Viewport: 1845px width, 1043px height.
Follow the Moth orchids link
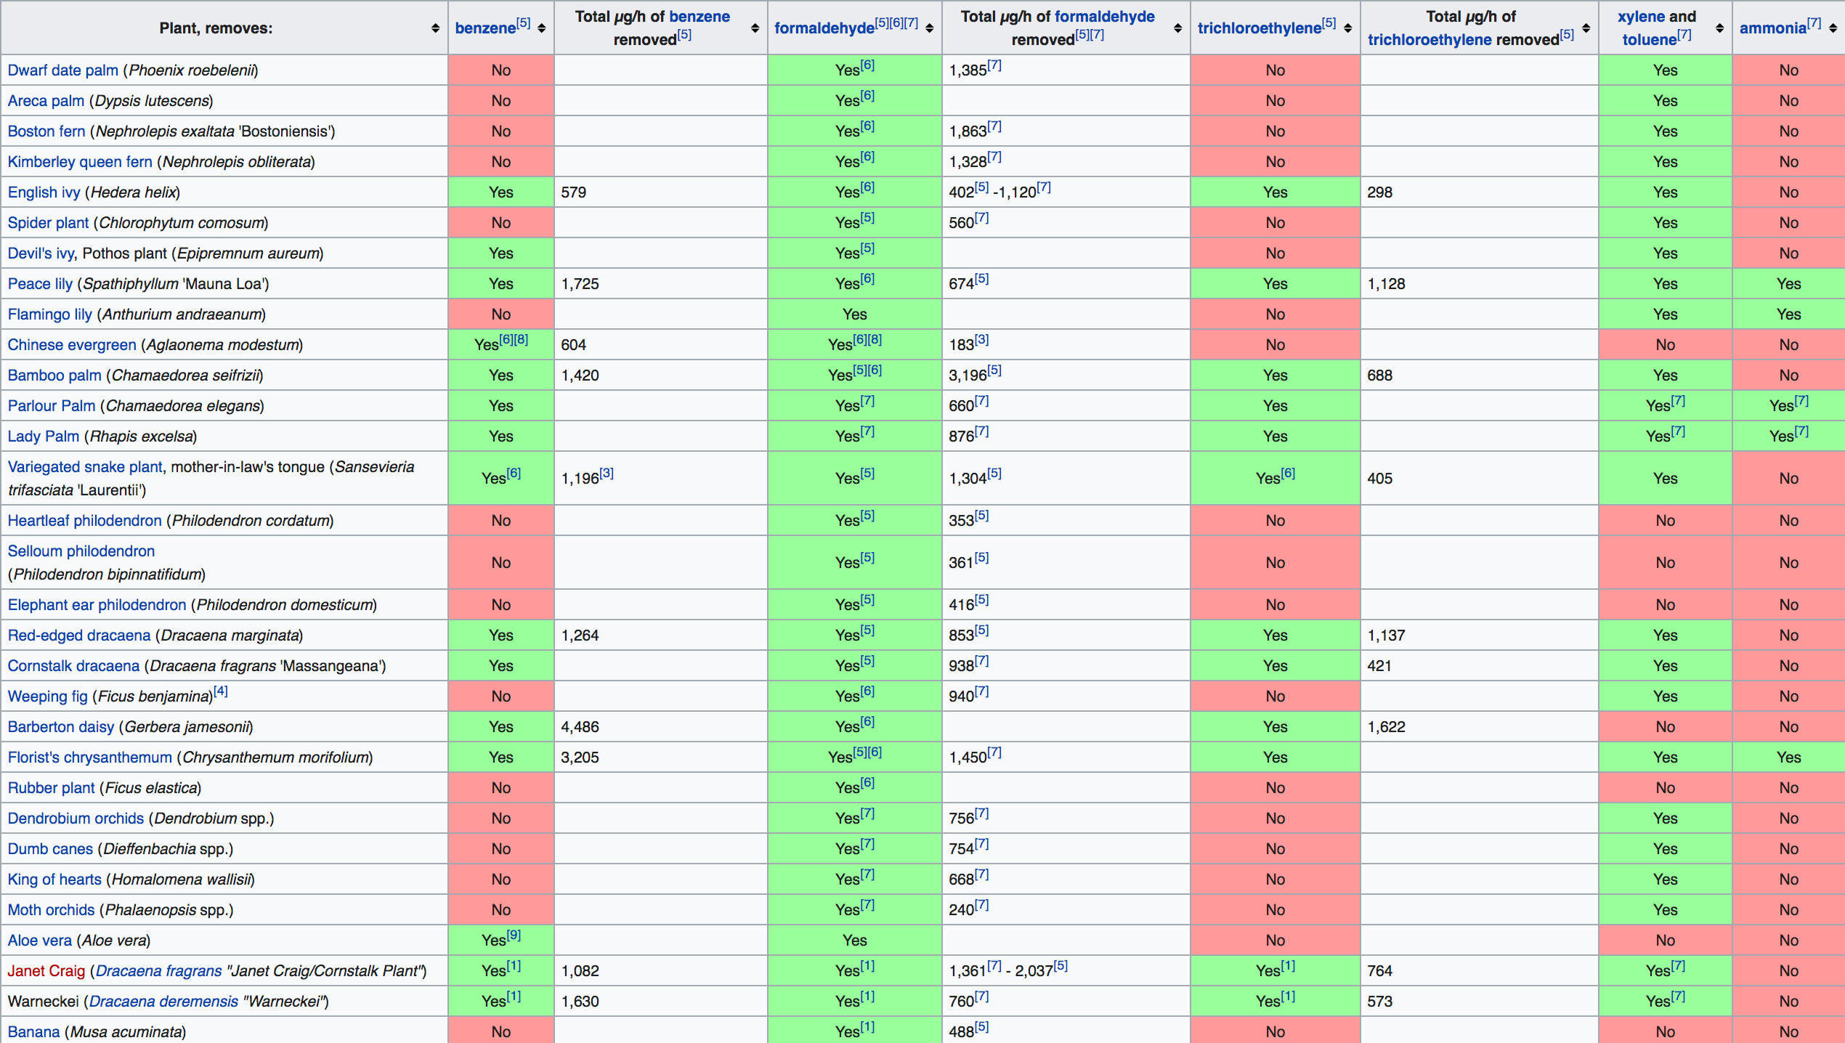pyautogui.click(x=52, y=910)
